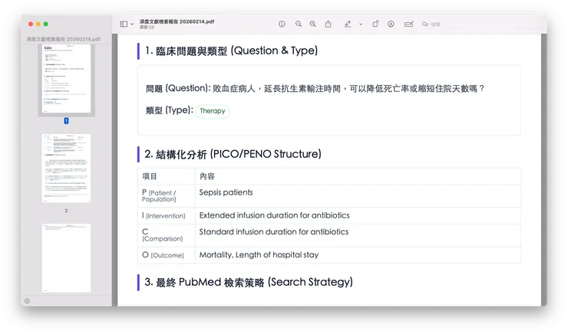Click the Therapy type tag
The image size is (568, 334).
coord(213,111)
